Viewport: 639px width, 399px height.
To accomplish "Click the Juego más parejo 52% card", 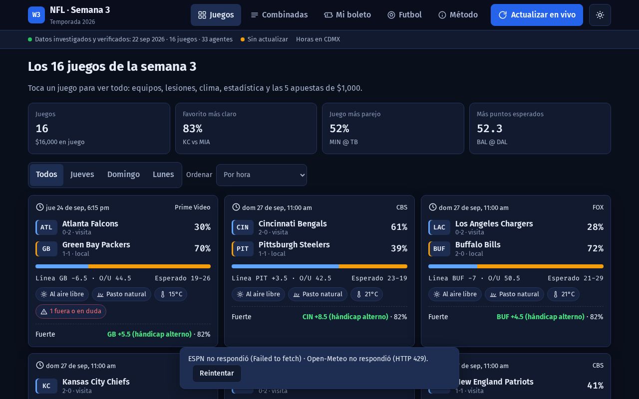I will pyautogui.click(x=393, y=128).
